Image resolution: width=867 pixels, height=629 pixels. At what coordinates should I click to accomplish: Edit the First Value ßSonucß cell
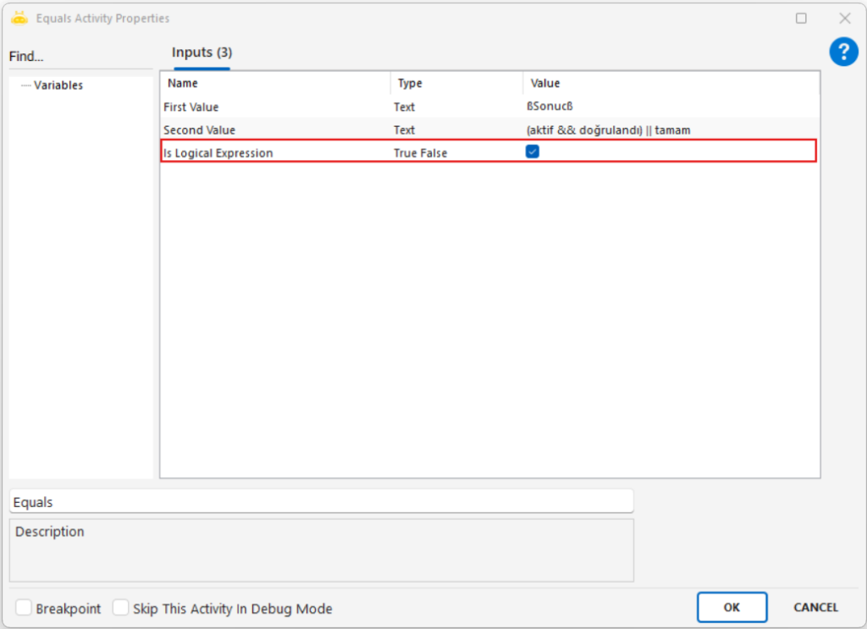pyautogui.click(x=669, y=108)
